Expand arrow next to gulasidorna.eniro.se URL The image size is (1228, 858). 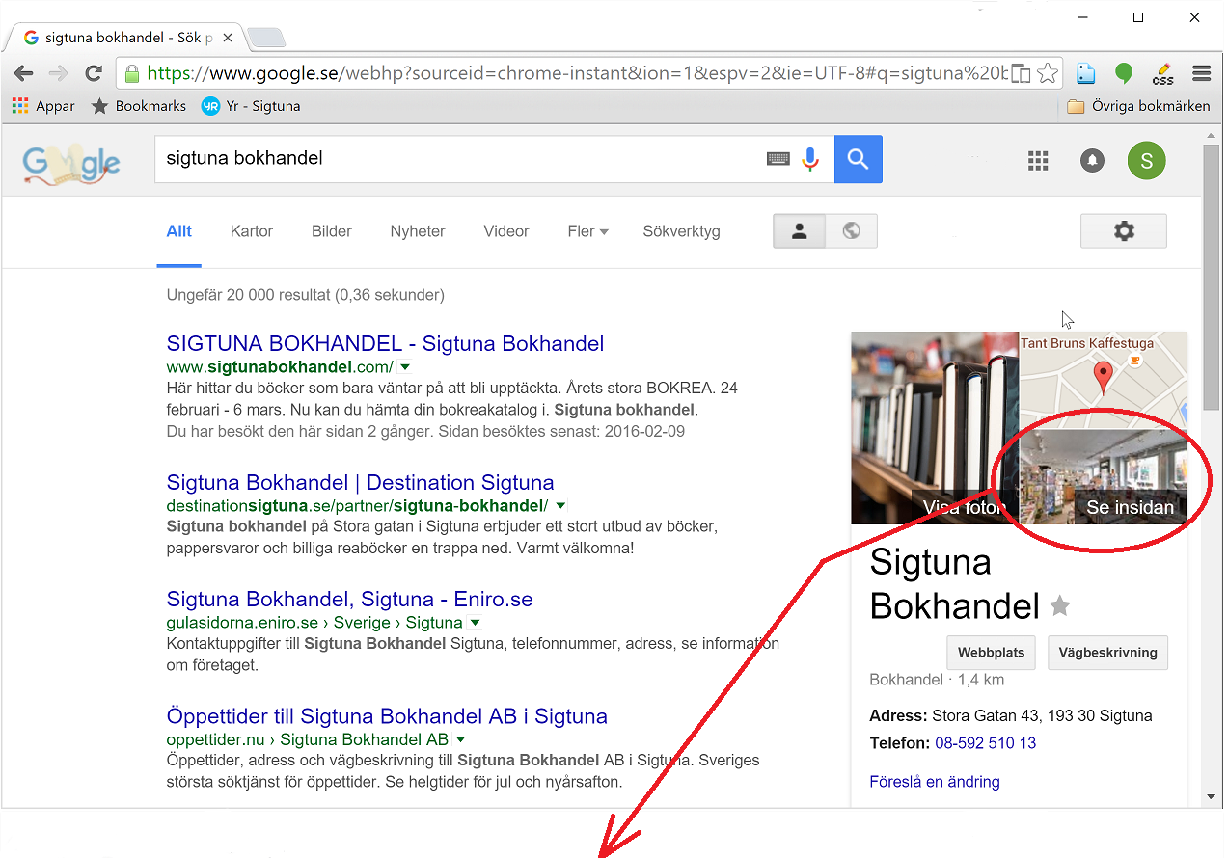point(475,623)
